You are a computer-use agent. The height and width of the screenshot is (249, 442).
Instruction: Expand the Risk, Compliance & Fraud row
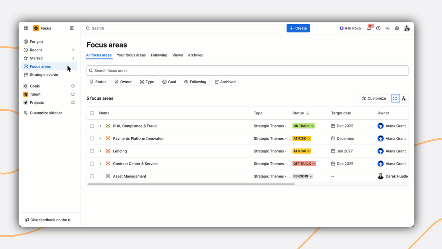tap(100, 126)
